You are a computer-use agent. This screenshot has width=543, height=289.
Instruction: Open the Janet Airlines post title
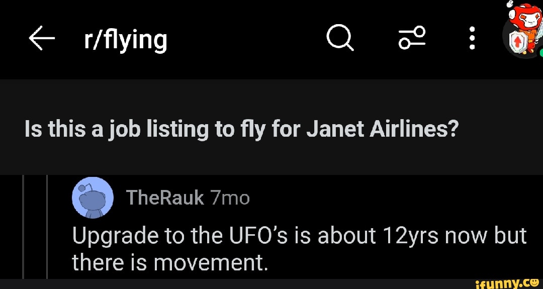[241, 130]
